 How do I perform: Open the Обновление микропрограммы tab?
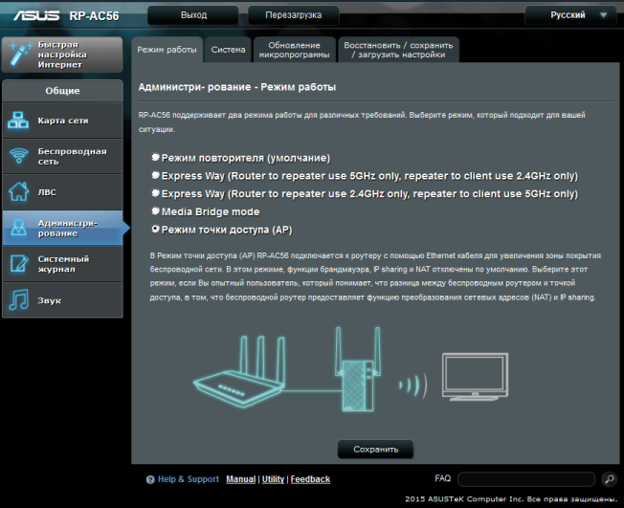pyautogui.click(x=294, y=50)
